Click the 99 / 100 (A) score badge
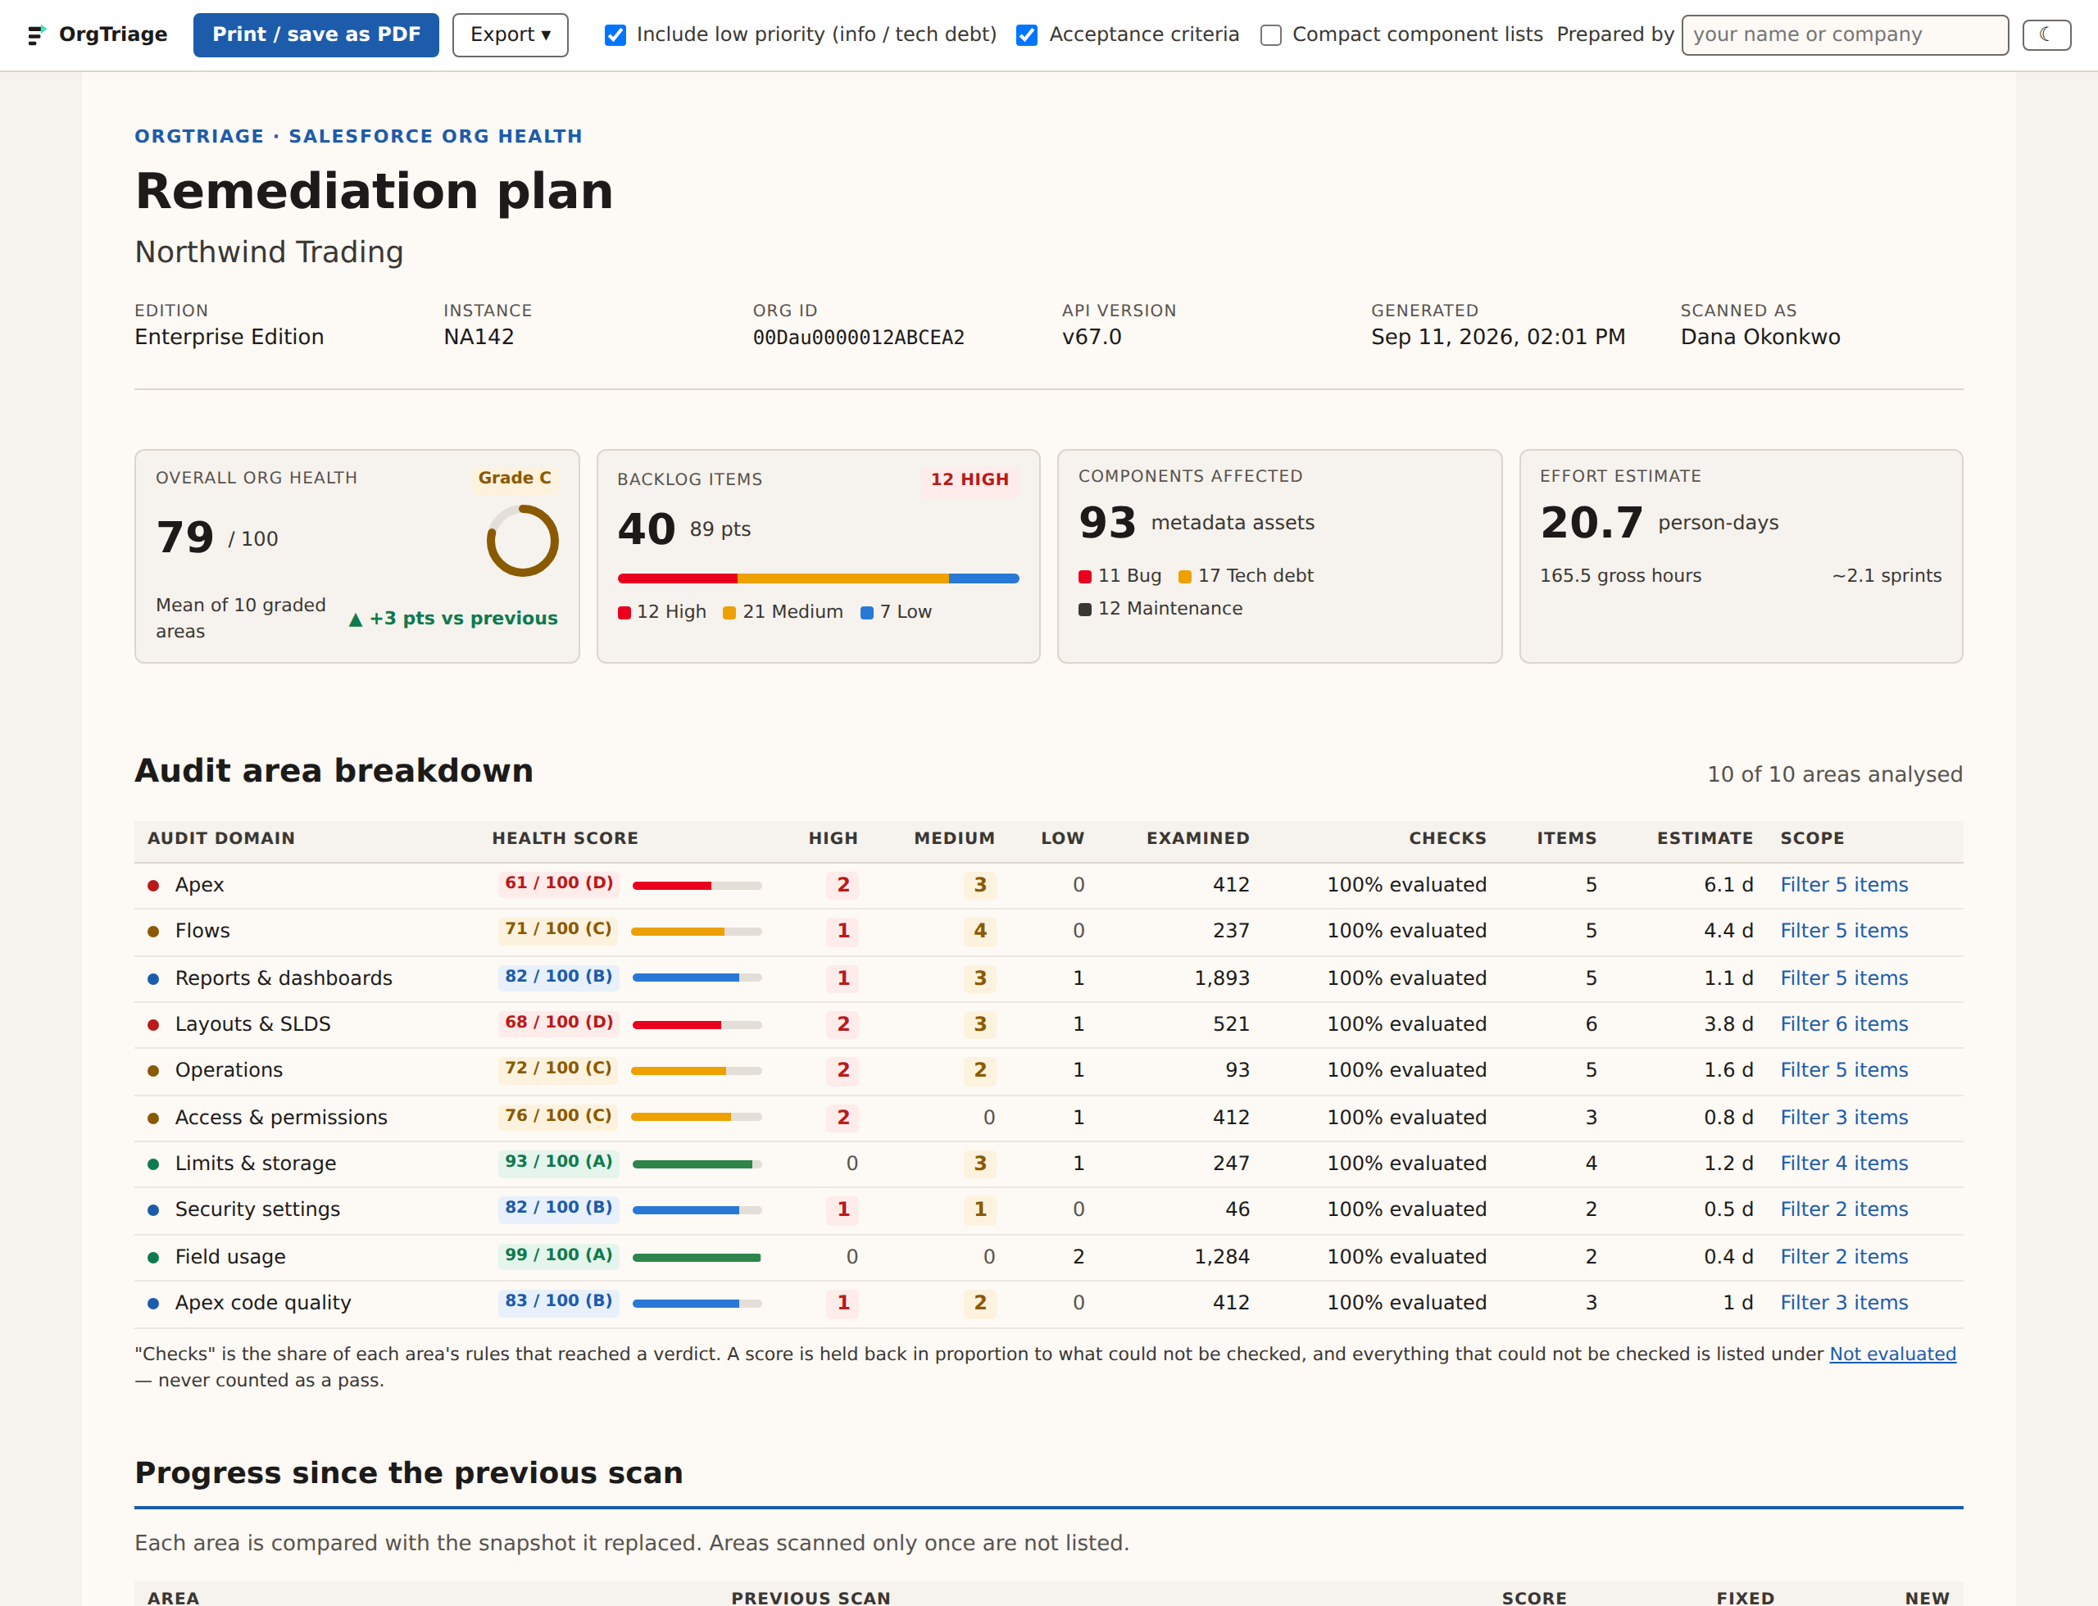 click(x=560, y=1256)
